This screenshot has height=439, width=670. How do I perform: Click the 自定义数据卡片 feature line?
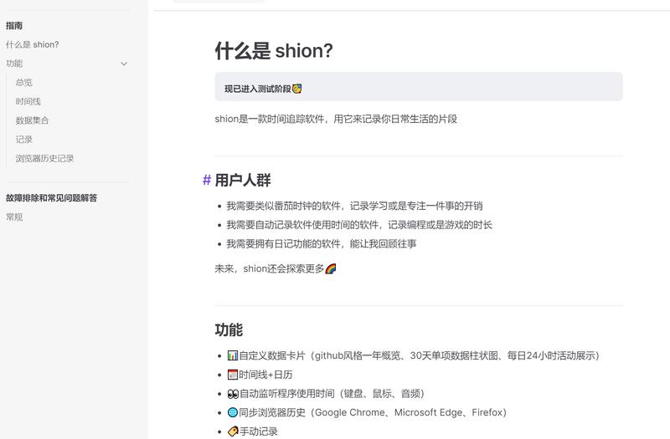pyautogui.click(x=413, y=355)
